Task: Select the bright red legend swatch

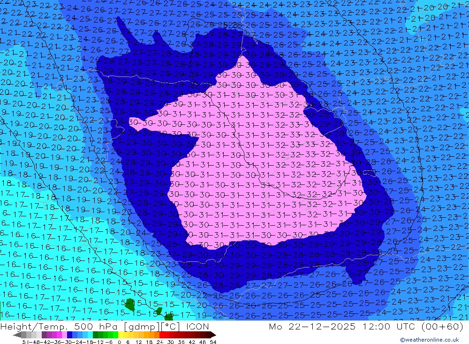Action: click(162, 335)
